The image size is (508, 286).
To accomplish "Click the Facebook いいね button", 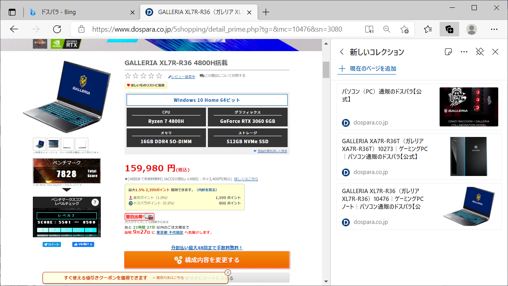I will click(x=83, y=245).
